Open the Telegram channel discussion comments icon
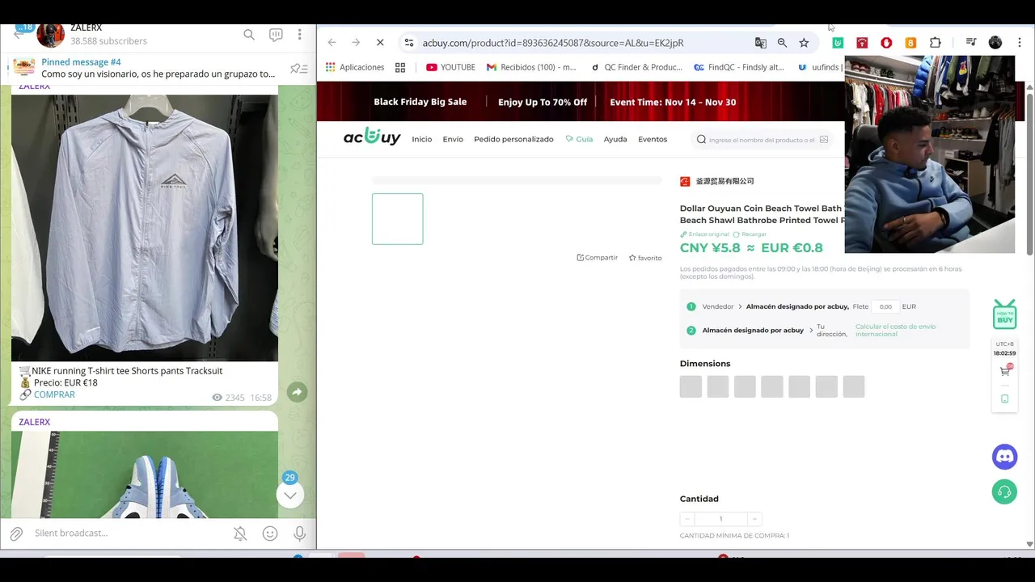Viewport: 1035px width, 582px height. (276, 35)
